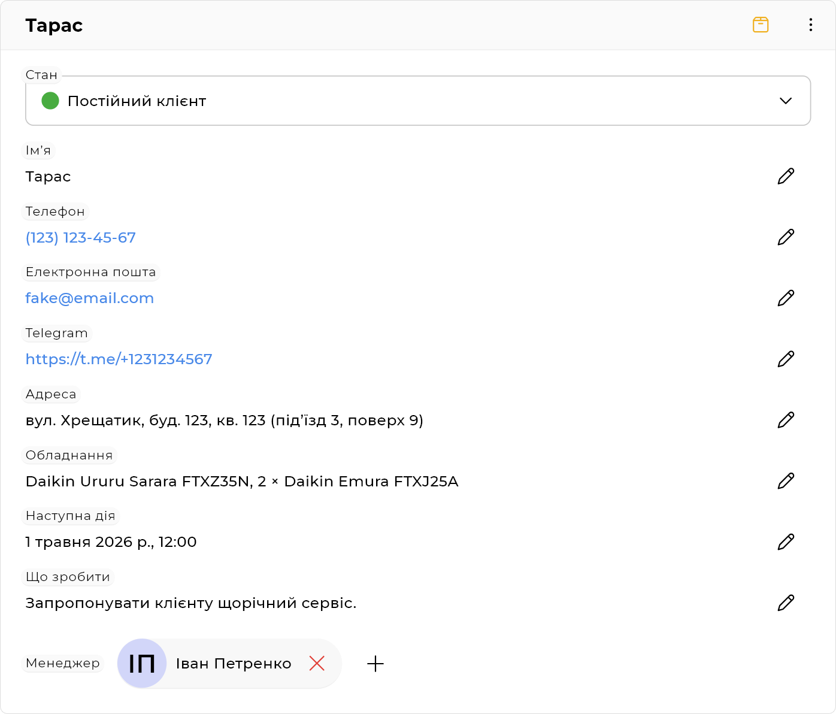Viewport: 836px width, 714px height.
Task: Expand the Стан status dropdown chevron
Action: point(786,101)
